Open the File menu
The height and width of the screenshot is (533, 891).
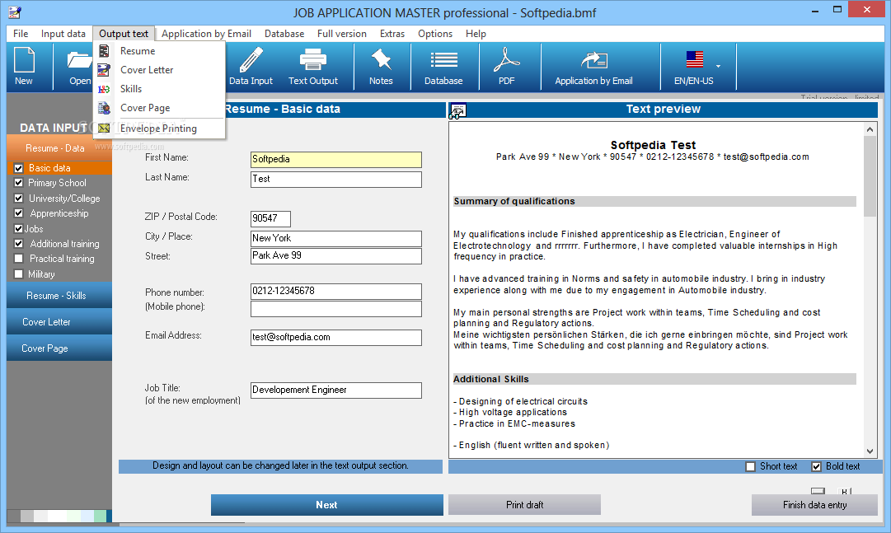[x=21, y=34]
